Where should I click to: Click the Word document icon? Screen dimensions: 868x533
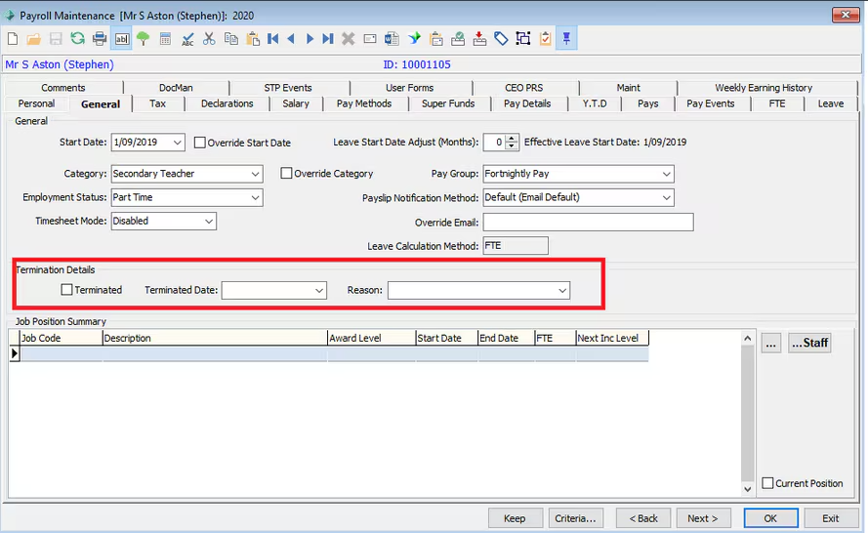point(392,39)
